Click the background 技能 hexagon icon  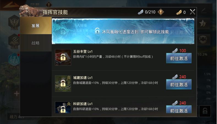(14, 40)
